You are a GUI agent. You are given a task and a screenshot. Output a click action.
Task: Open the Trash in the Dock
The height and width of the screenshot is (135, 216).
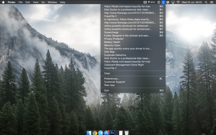(126, 133)
